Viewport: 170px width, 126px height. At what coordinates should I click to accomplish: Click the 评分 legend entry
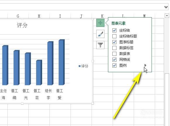click(83, 66)
